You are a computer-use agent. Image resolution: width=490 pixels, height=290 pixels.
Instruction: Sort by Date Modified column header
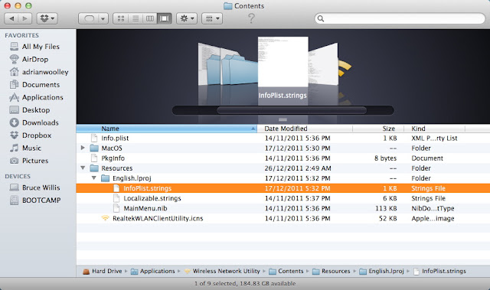point(305,129)
